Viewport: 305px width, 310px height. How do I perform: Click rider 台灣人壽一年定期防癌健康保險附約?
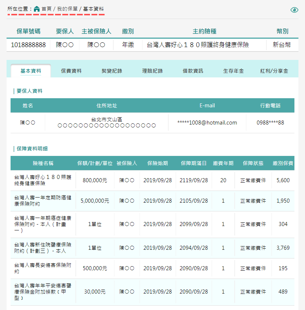[x=43, y=201]
